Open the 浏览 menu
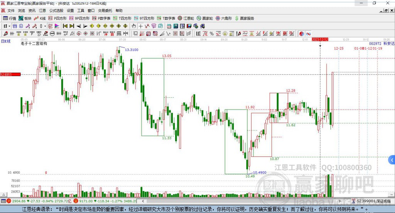This screenshot has height=213, width=395. click(22, 10)
